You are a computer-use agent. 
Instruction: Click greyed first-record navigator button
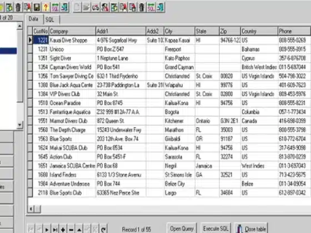click(31, 230)
